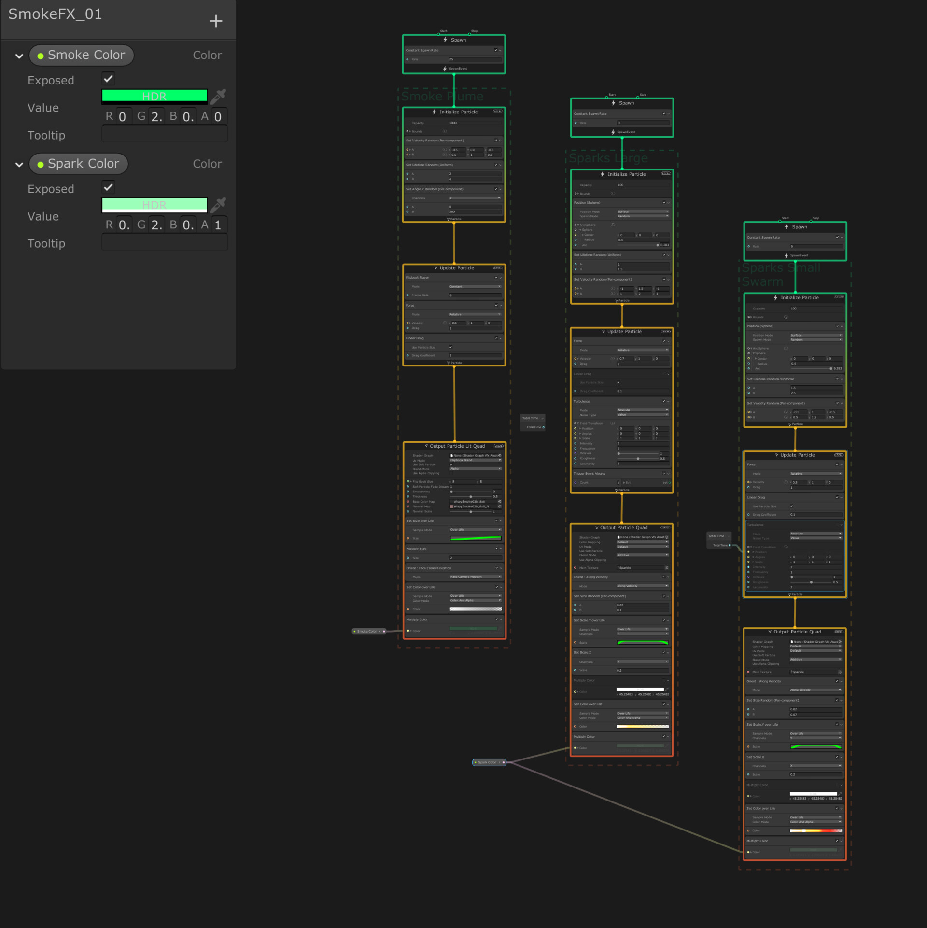Image resolution: width=927 pixels, height=928 pixels.
Task: Click the Smoke Color graph node
Action: pos(368,631)
